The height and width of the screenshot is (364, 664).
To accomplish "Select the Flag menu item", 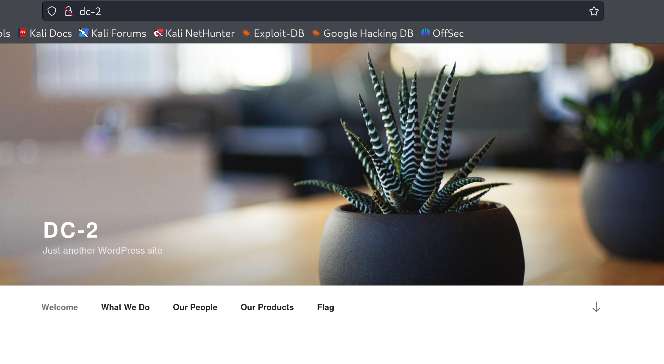I will (325, 307).
